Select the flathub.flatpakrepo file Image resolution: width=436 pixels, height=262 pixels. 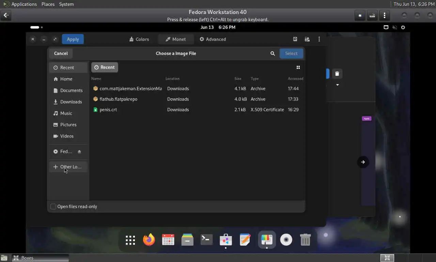[x=198, y=99]
